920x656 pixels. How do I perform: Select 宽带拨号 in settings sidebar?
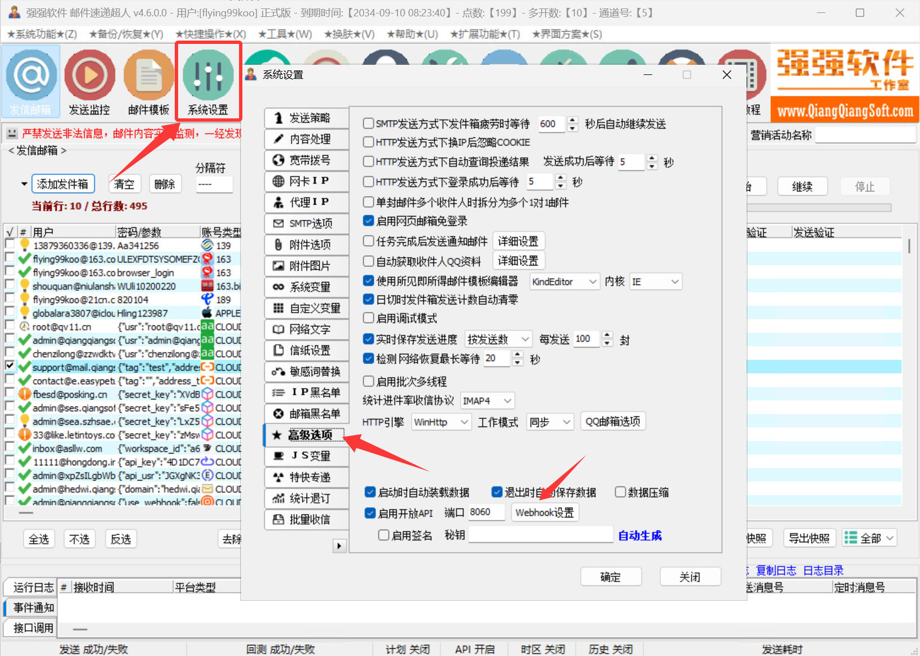(x=307, y=161)
